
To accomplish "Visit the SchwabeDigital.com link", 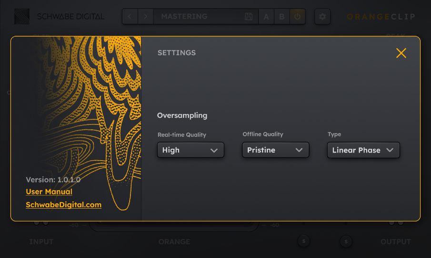I will pos(63,205).
